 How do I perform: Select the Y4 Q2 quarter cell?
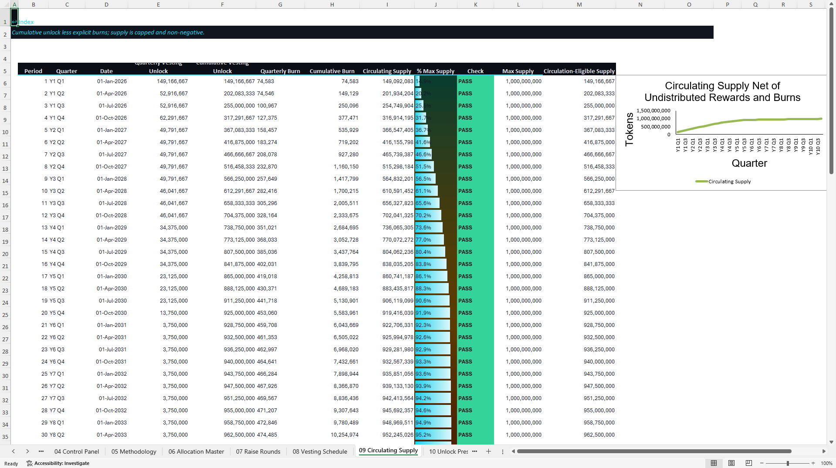[x=67, y=240]
